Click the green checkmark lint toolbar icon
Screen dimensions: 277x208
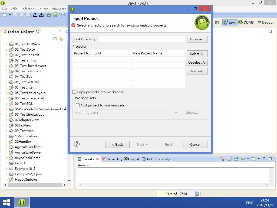[63, 15]
